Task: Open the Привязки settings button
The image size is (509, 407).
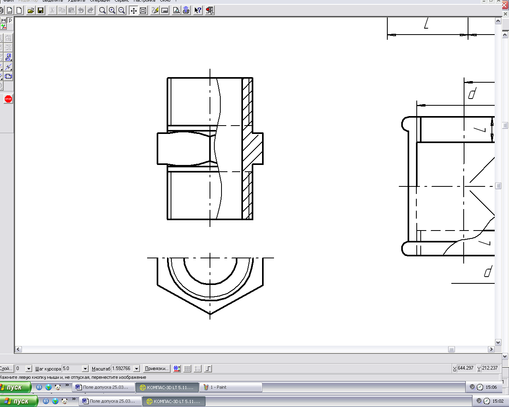Action: coord(157,369)
